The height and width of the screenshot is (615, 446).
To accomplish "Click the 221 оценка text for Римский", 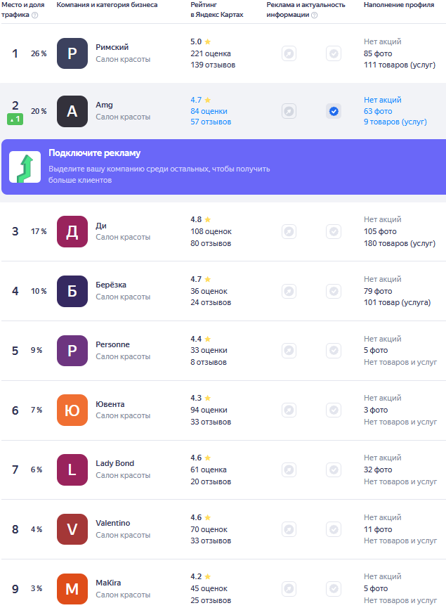I will click(x=211, y=53).
